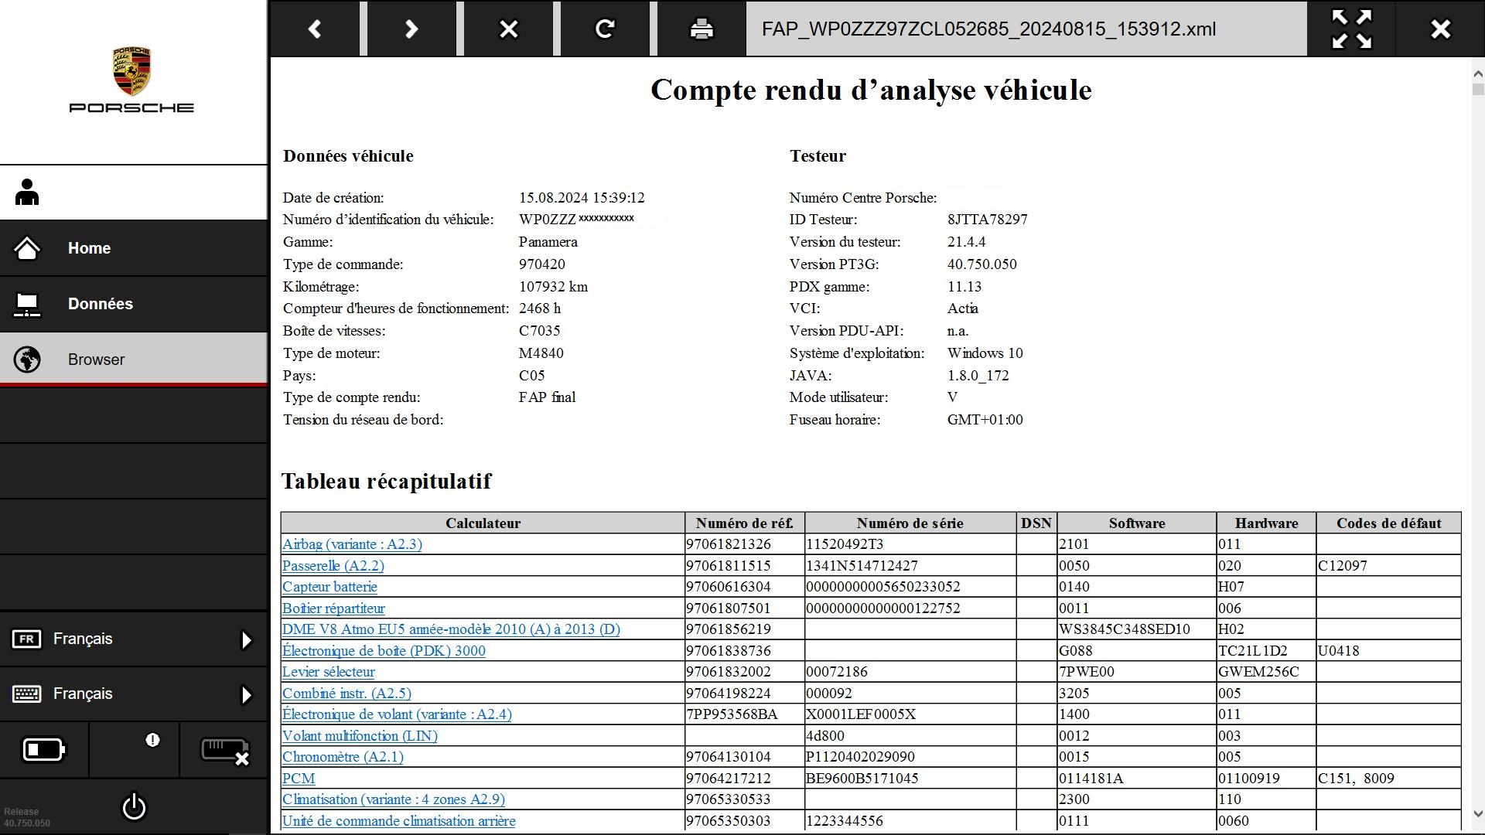Select the mileage value 107932 km

tap(553, 287)
